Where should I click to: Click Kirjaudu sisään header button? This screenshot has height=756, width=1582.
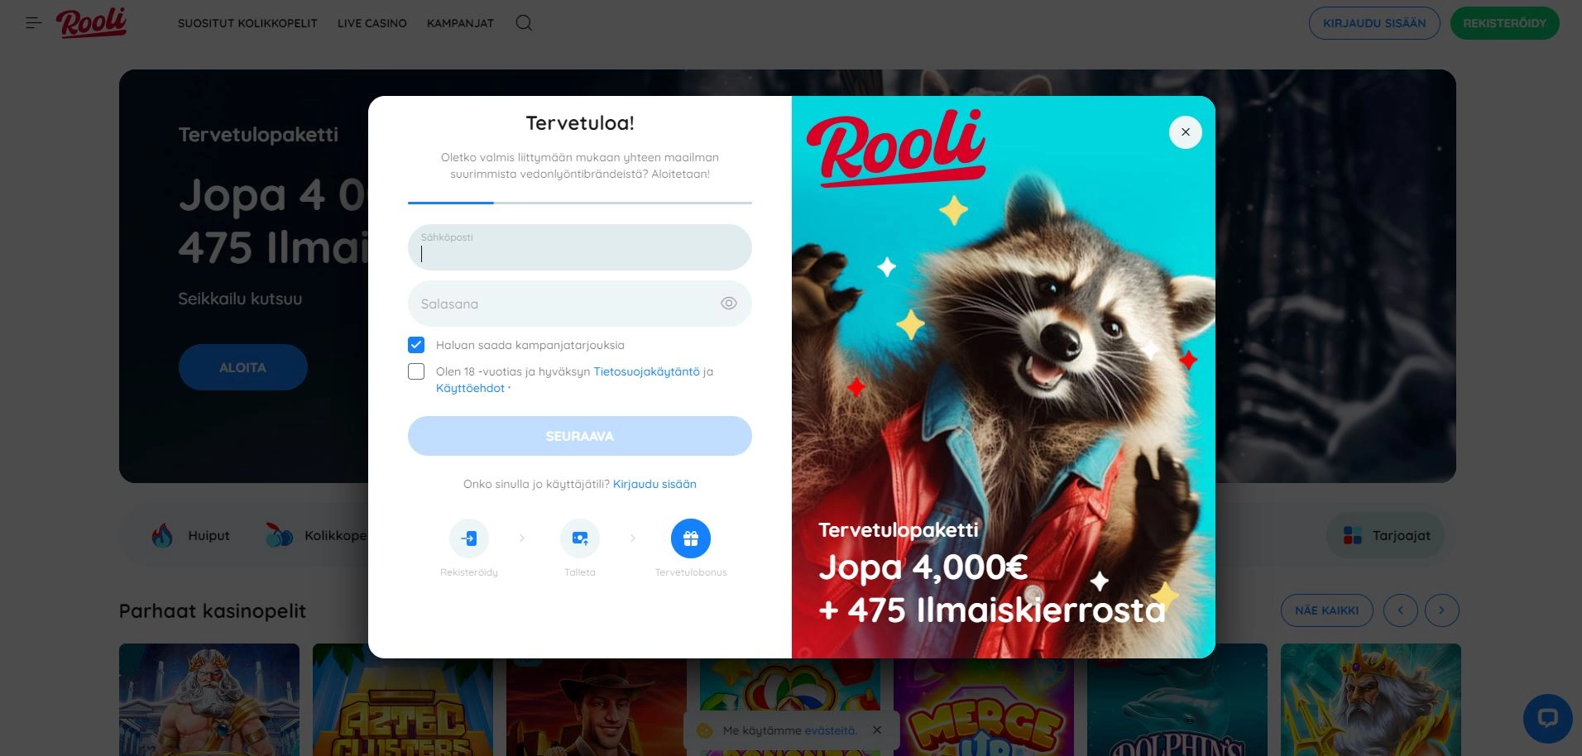pos(1374,23)
